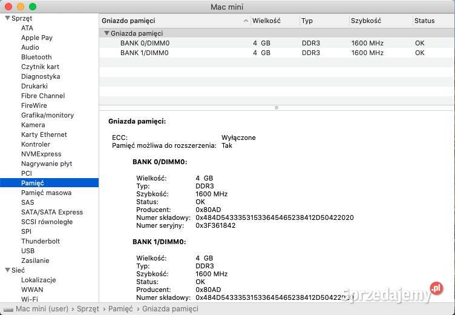The width and height of the screenshot is (455, 315).
Task: Open SPI in the sidebar
Action: click(26, 231)
